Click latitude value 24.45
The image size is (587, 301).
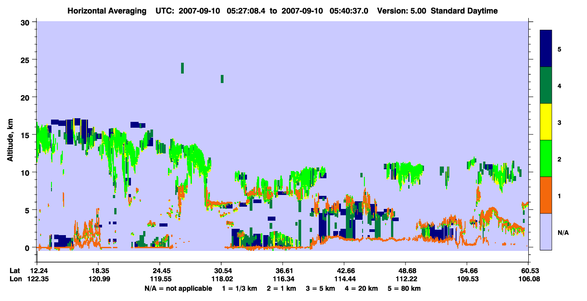(160, 271)
